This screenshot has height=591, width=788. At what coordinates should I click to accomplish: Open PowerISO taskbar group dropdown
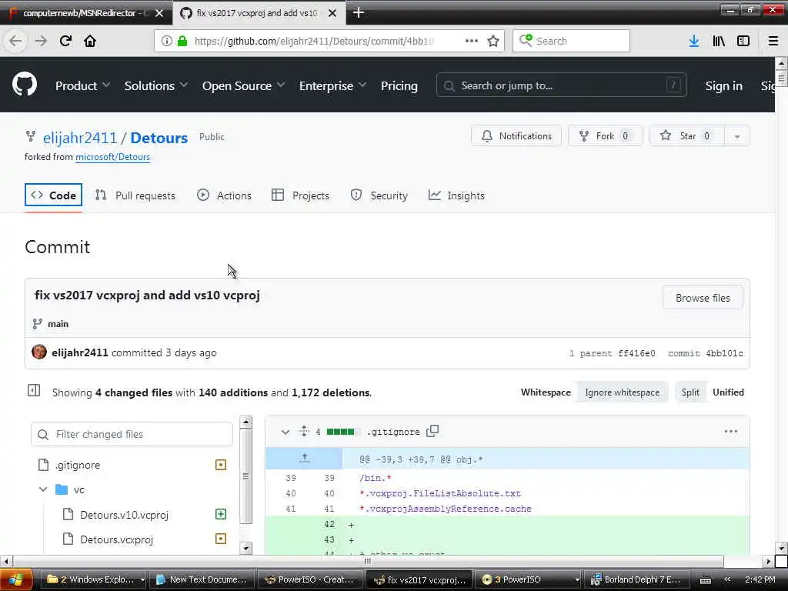point(577,579)
